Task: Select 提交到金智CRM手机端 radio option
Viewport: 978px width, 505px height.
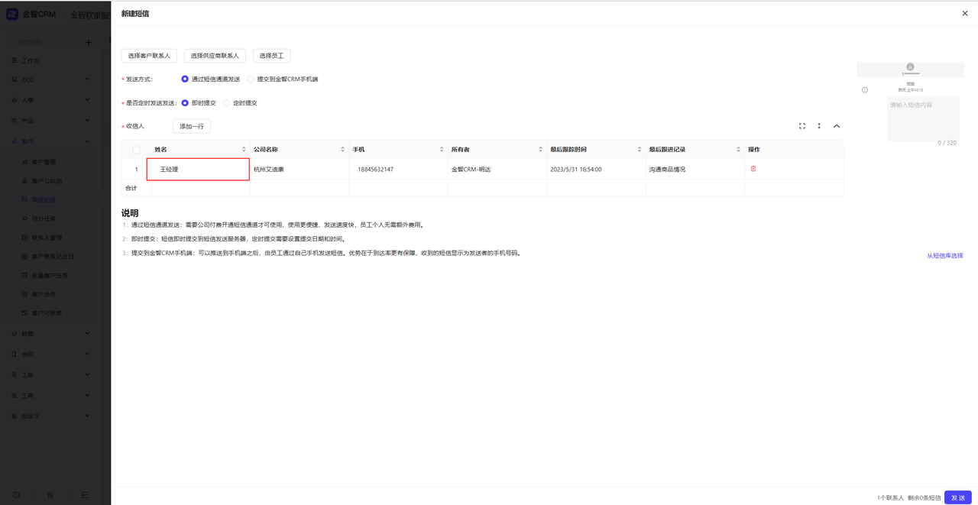Action: (251, 79)
